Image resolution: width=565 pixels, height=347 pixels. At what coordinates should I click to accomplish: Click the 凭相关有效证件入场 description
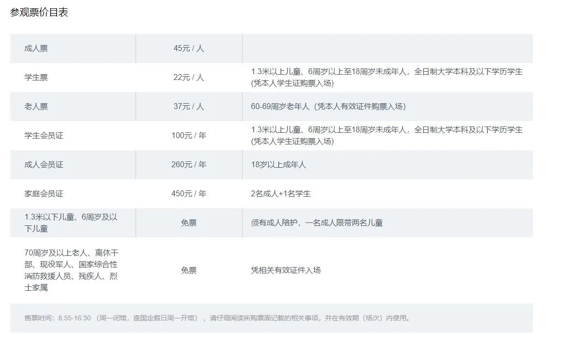286,270
